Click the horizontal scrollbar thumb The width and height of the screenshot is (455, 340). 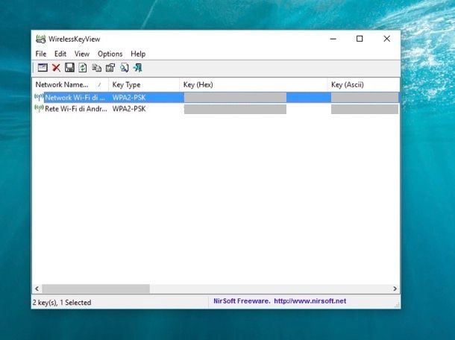(x=95, y=289)
